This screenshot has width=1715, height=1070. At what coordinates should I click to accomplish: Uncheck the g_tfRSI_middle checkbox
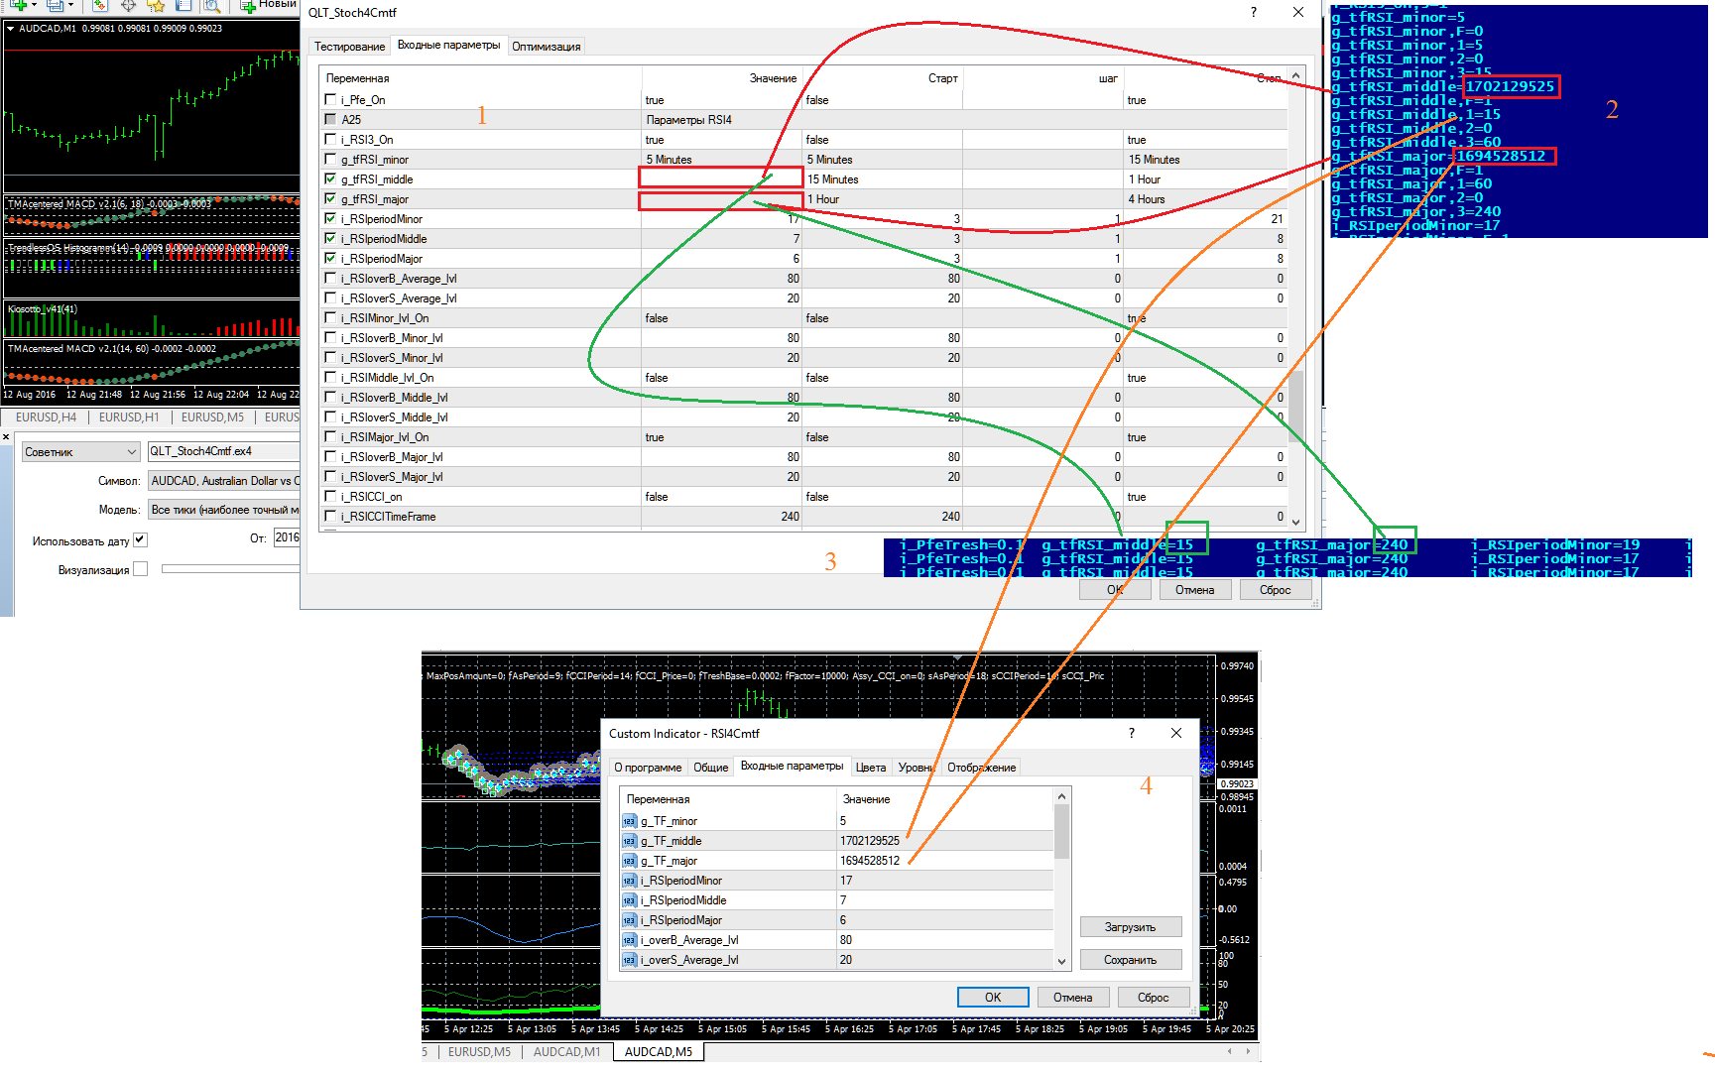click(x=330, y=178)
